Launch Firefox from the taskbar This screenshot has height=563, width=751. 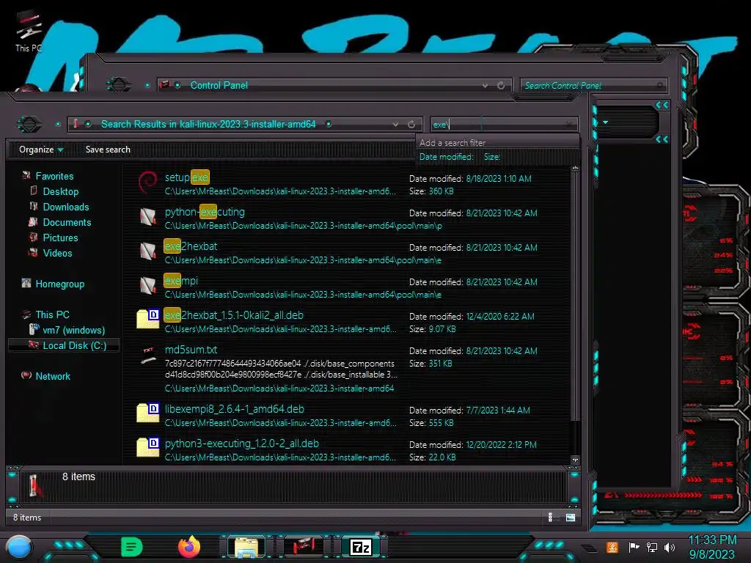(189, 547)
